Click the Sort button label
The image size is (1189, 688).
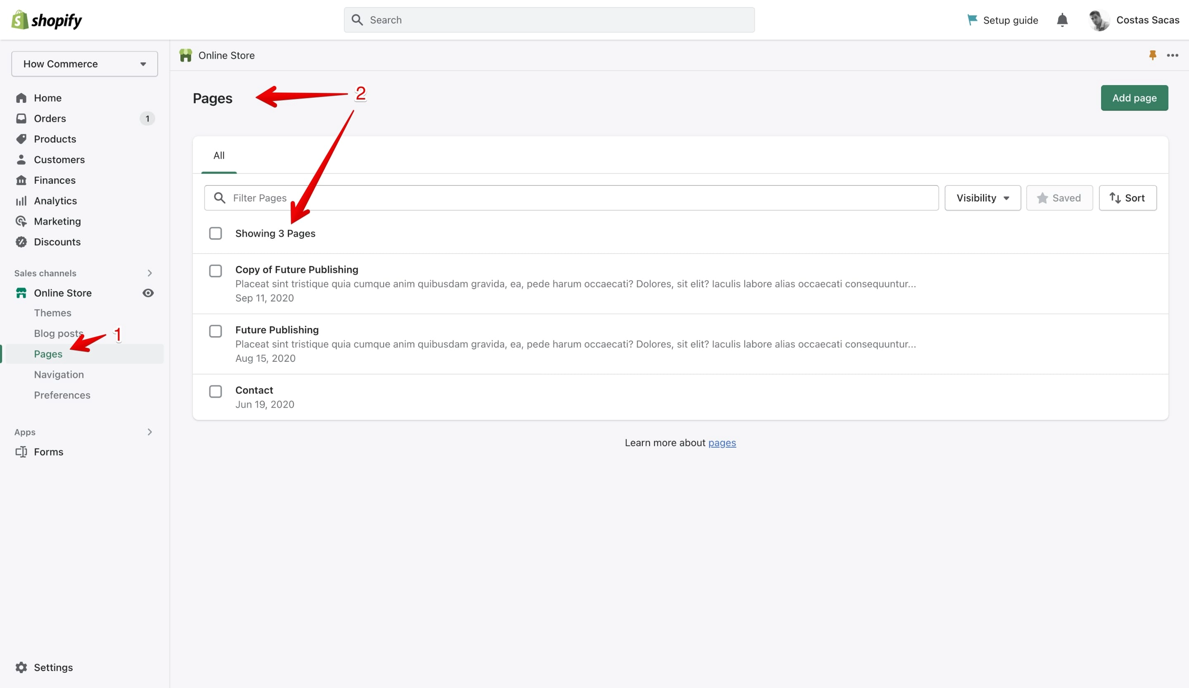click(1135, 198)
